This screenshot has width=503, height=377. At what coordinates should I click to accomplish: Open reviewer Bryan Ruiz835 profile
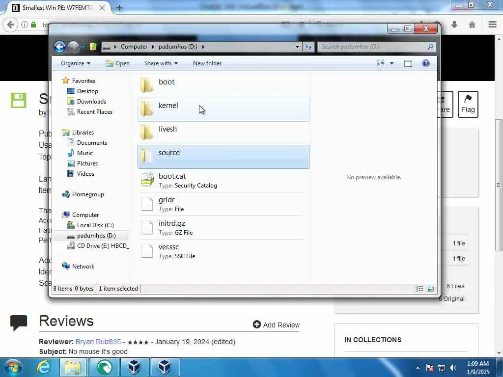(x=98, y=342)
